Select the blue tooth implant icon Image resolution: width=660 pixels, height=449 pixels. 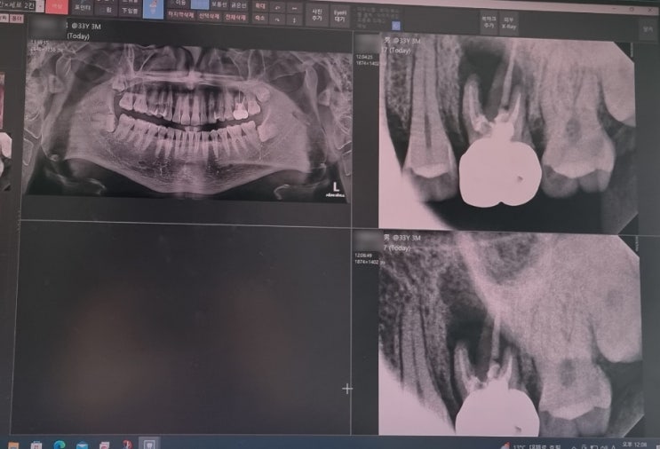click(153, 9)
